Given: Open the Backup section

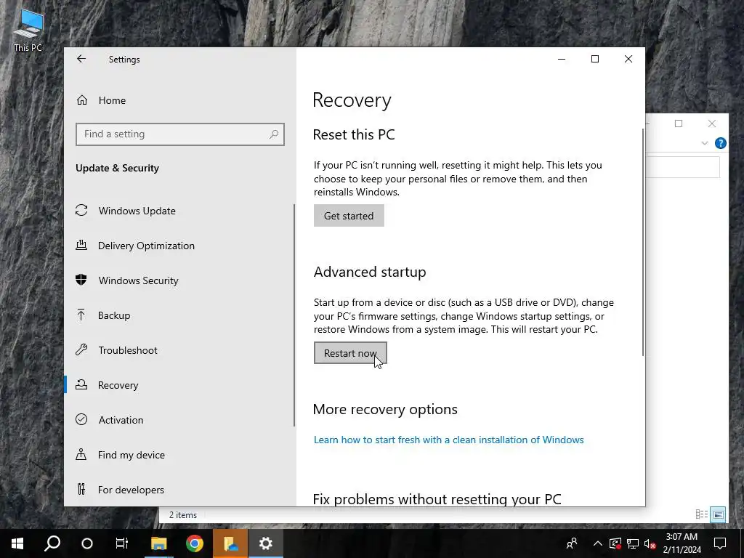Looking at the screenshot, I should [114, 315].
